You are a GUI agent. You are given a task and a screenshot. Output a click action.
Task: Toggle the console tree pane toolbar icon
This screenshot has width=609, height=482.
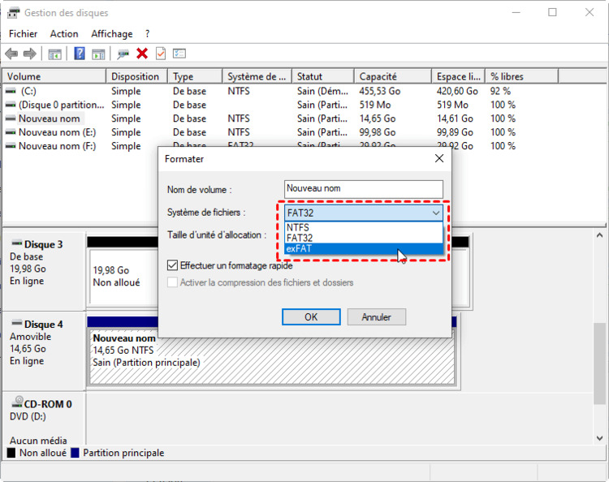[54, 54]
